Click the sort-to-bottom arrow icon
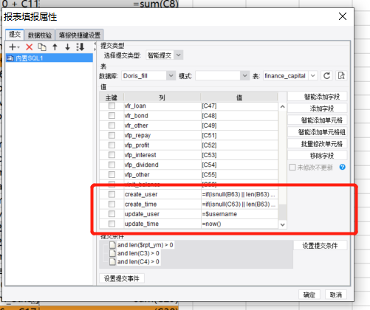The height and width of the screenshot is (310, 370). (80, 46)
